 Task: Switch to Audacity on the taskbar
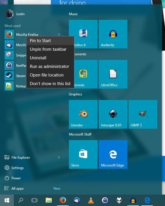133,200
